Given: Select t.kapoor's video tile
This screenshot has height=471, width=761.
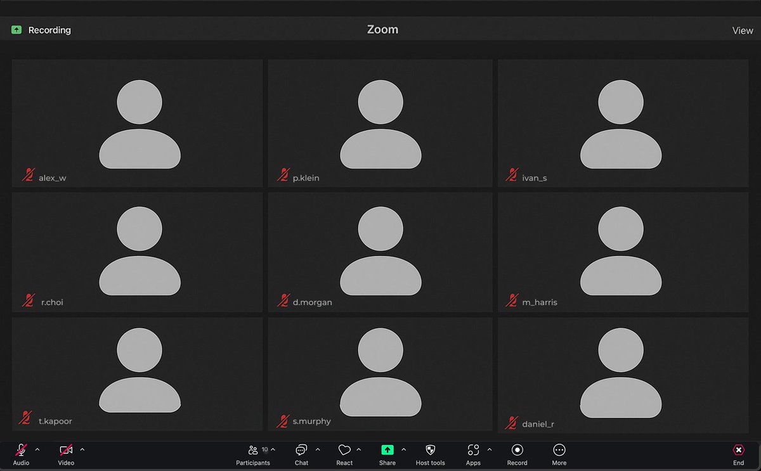Looking at the screenshot, I should (137, 375).
